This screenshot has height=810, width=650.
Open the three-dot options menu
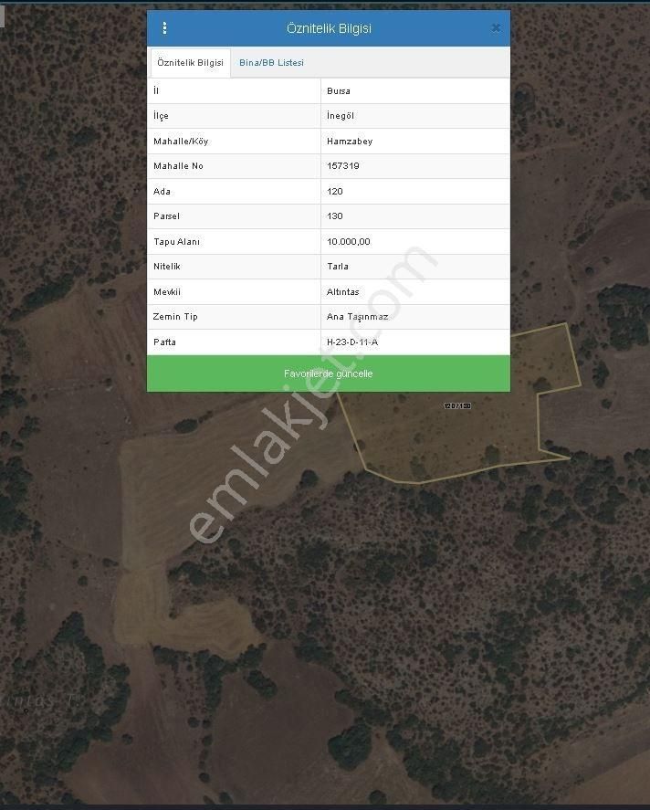tap(164, 28)
